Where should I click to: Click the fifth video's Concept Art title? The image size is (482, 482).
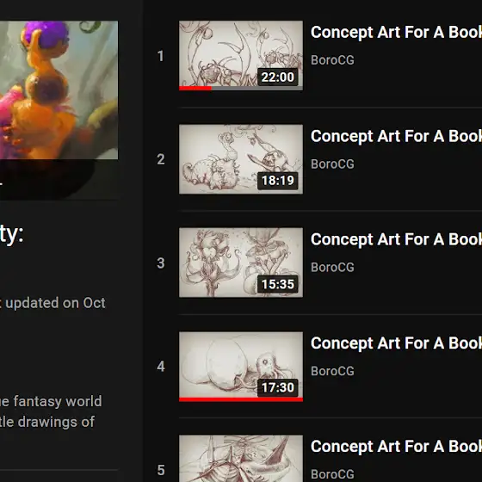pos(396,447)
